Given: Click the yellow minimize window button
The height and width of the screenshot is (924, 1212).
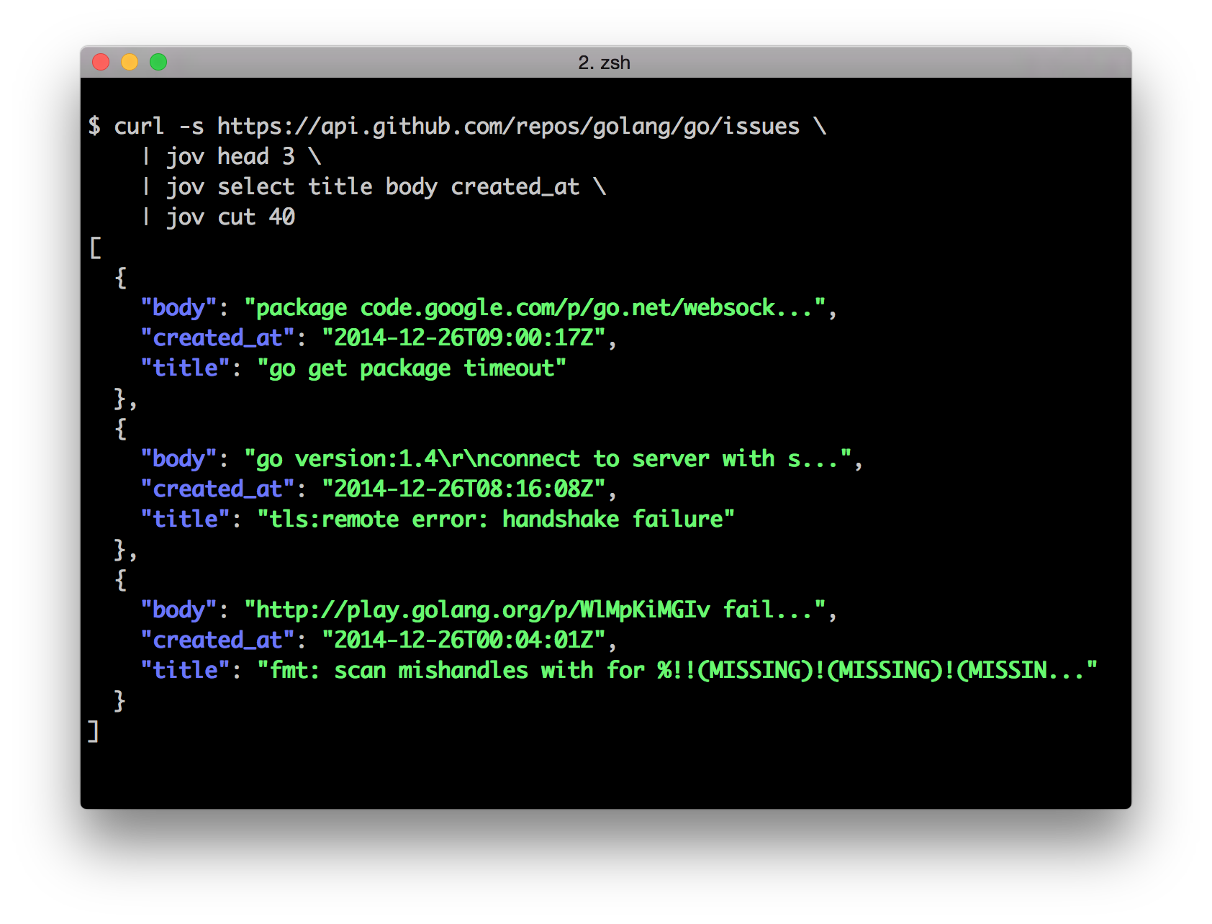Looking at the screenshot, I should coord(130,63).
